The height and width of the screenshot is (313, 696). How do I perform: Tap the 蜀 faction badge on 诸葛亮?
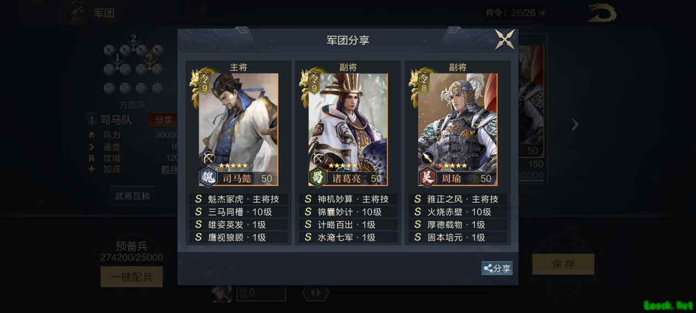click(x=317, y=178)
